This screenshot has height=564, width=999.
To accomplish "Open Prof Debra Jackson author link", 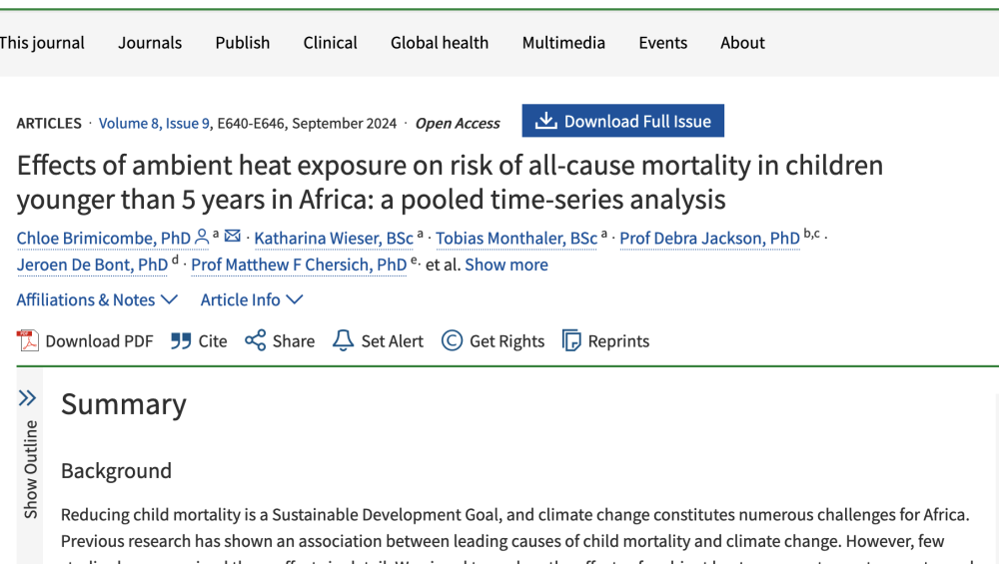I will point(709,238).
